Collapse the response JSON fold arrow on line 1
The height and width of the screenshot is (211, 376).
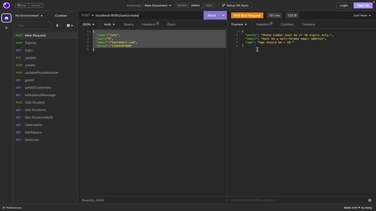click(x=239, y=32)
